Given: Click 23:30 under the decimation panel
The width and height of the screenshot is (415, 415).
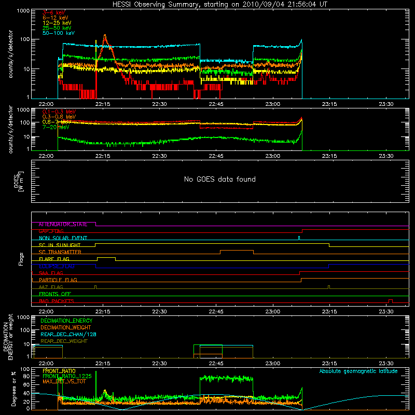Looking at the screenshot, I should 386,364.
